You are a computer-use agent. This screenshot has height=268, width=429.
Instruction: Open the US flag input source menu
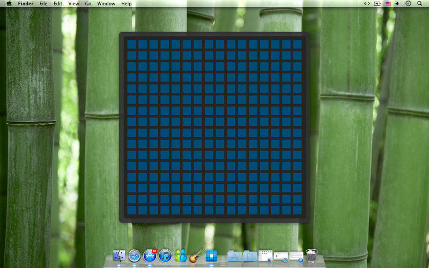pos(388,4)
